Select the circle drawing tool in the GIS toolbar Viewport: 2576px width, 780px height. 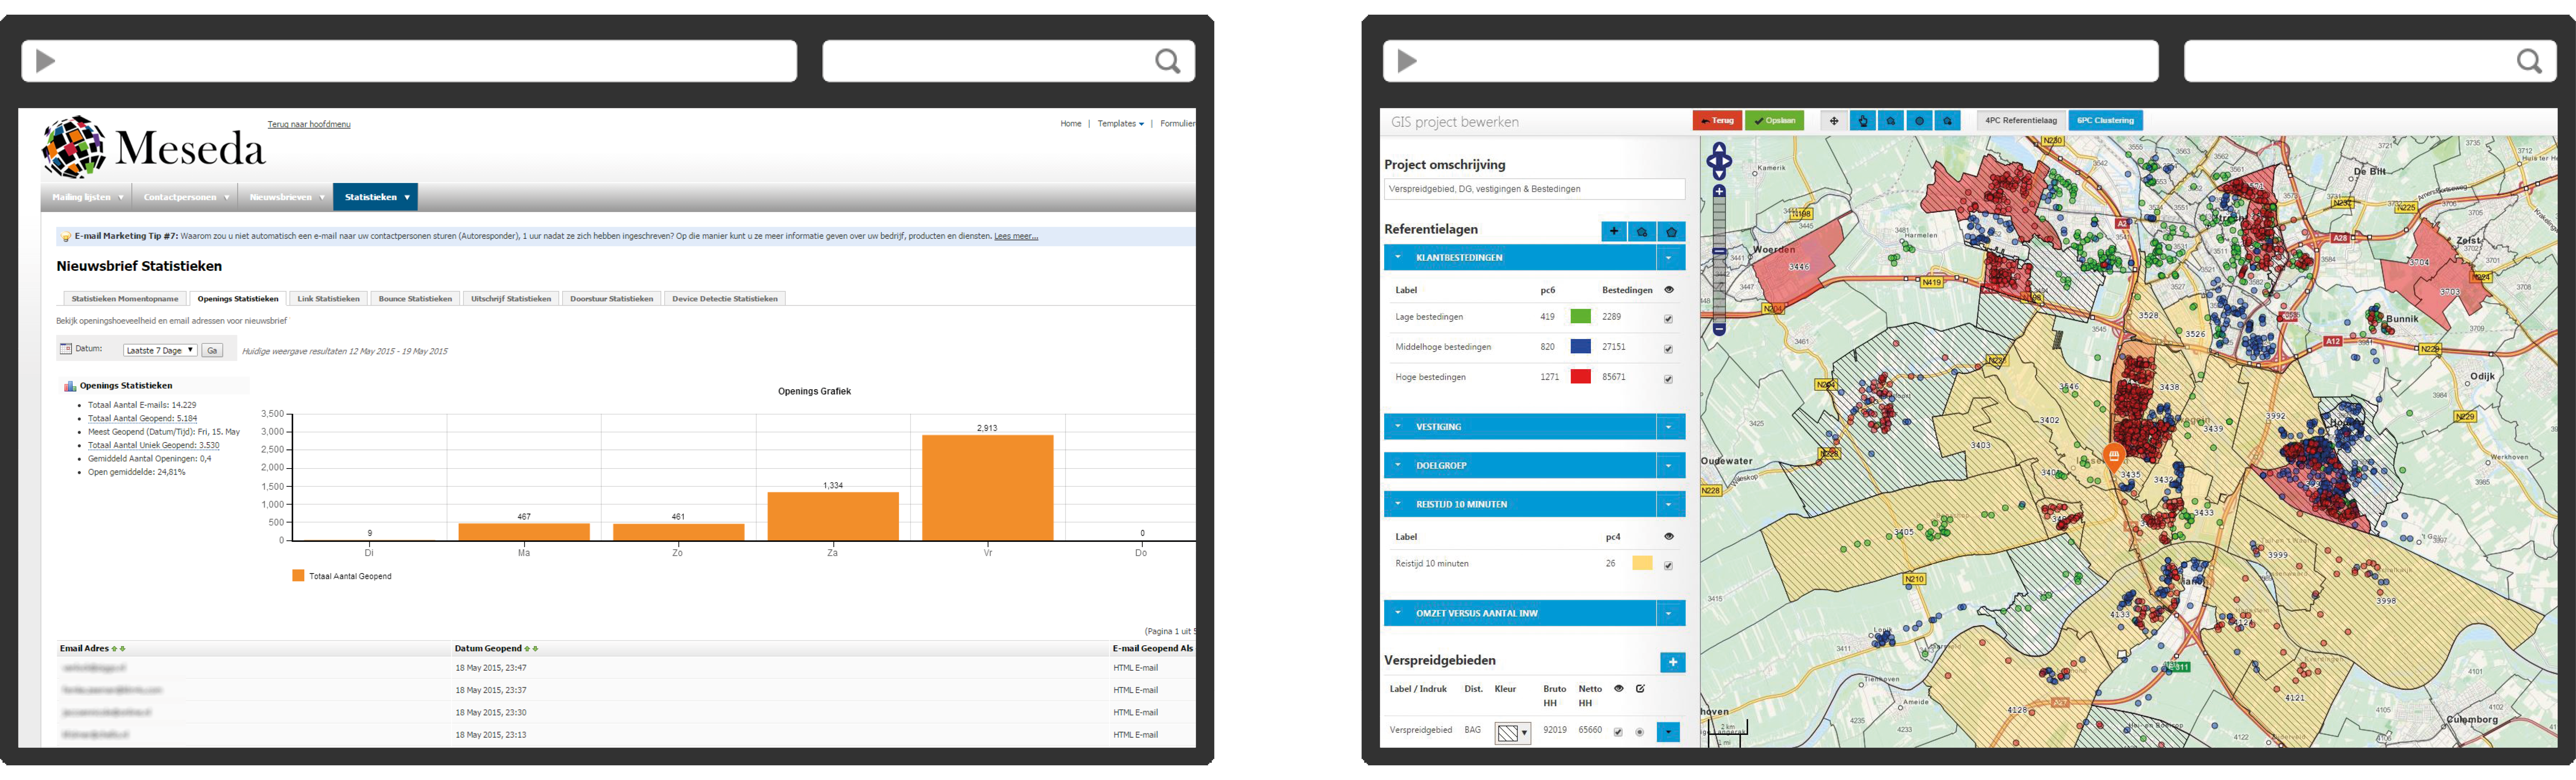point(1919,121)
